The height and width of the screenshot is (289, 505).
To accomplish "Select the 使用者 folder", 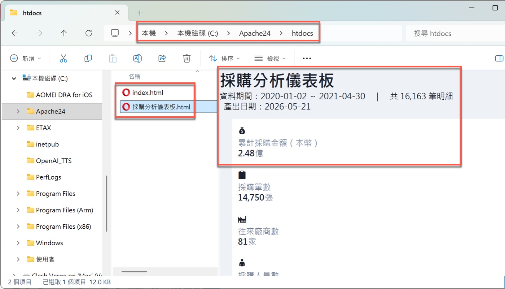I will coord(41,259).
